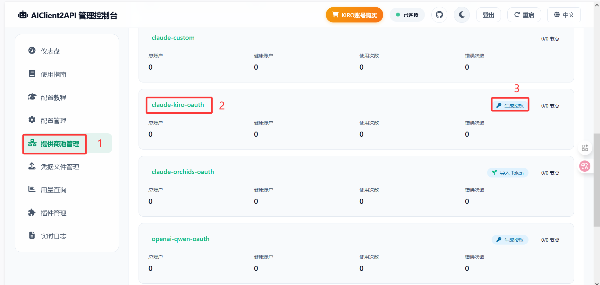This screenshot has width=600, height=285.
Task: Open 配置管理 in sidebar
Action: [x=67, y=120]
